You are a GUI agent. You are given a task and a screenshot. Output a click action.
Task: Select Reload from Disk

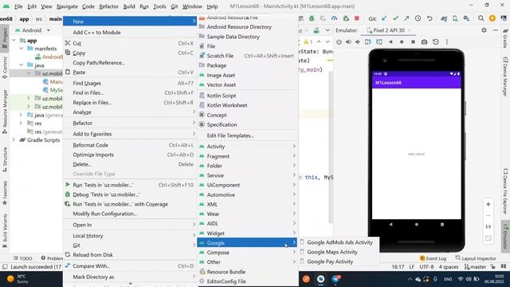point(130,255)
